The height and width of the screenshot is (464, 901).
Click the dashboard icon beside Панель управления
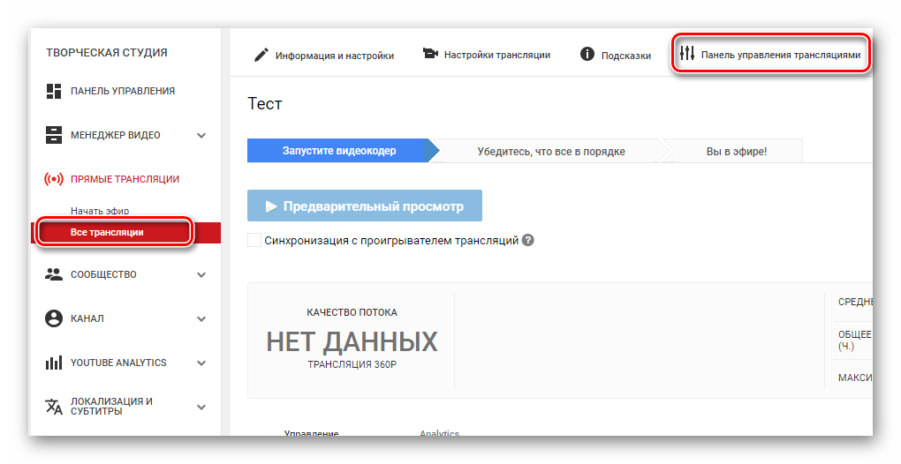(54, 91)
